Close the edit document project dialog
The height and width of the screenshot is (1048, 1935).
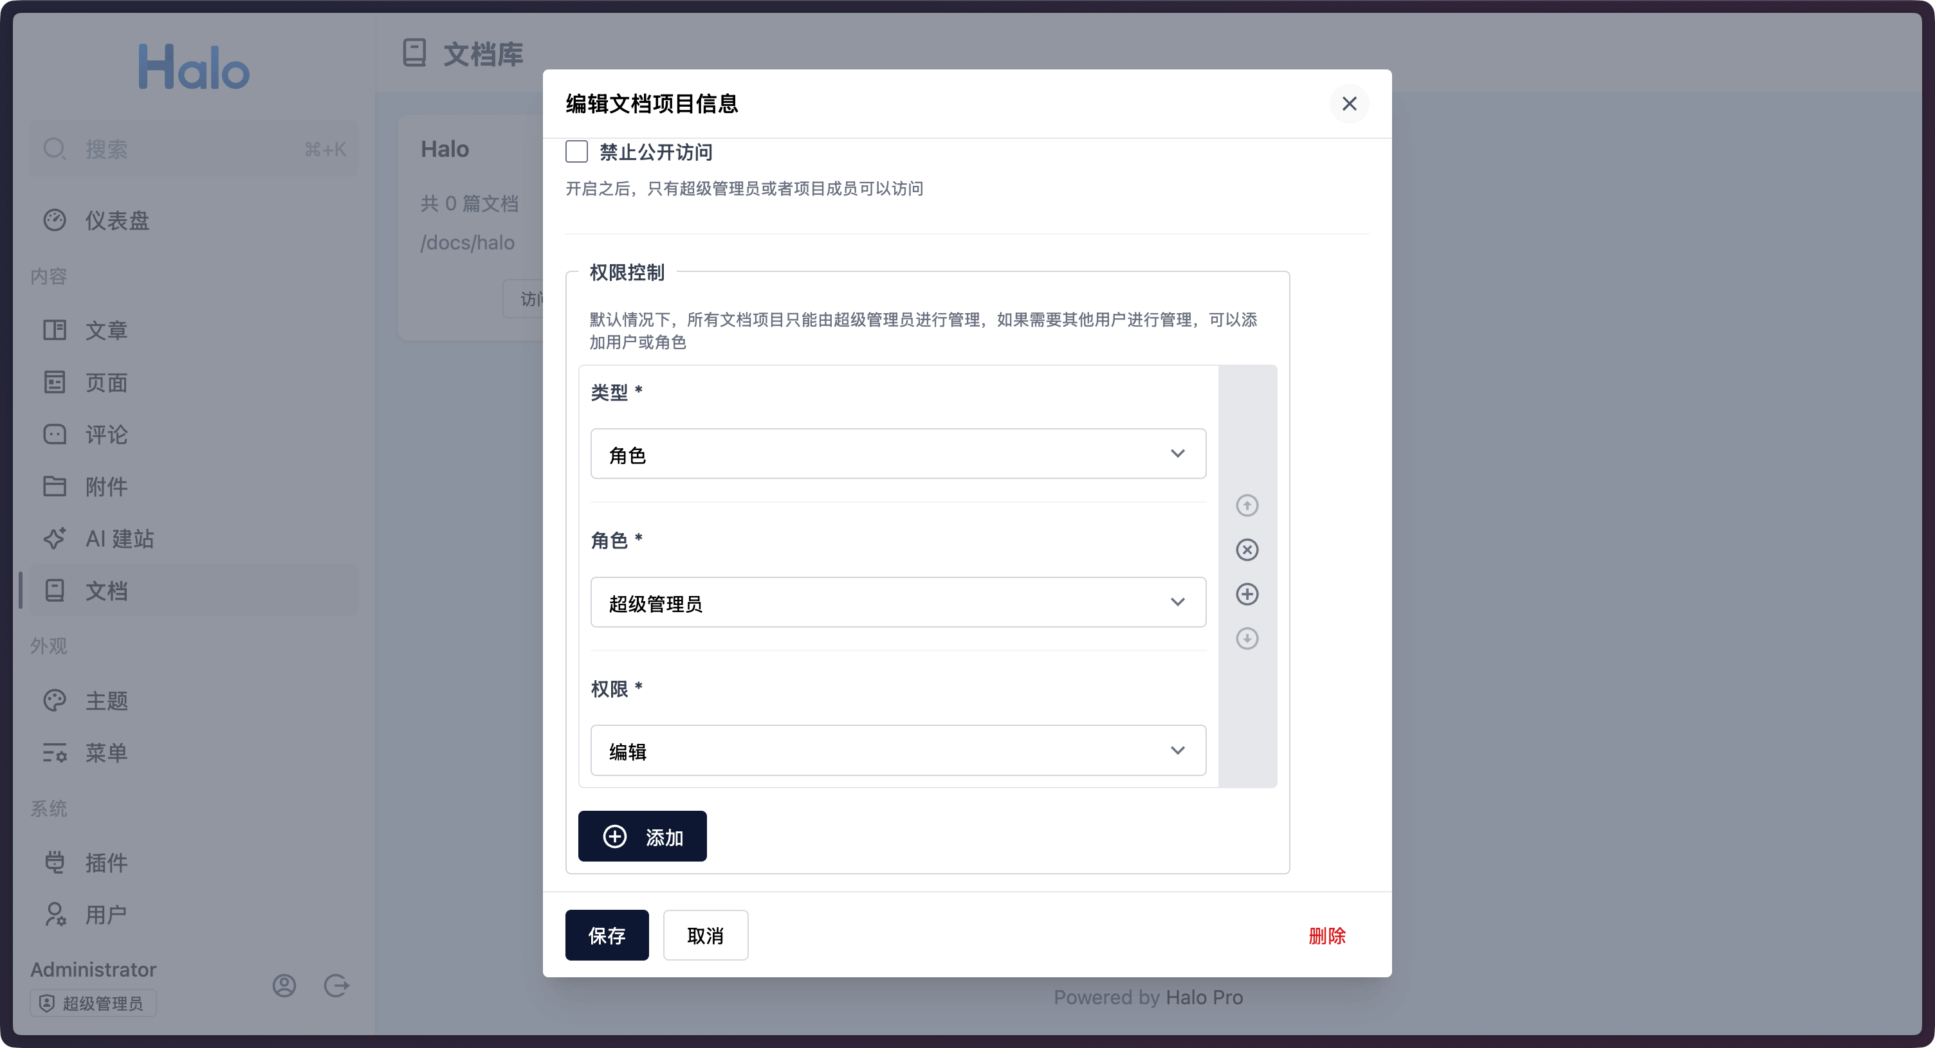[1349, 104]
